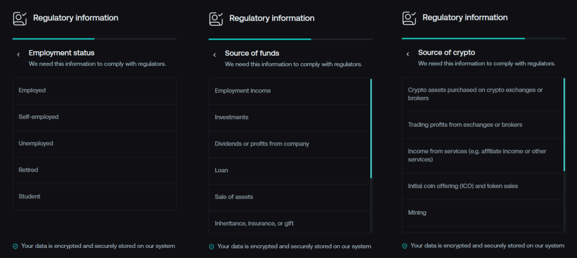The height and width of the screenshot is (258, 577).
Task: Click shield icon below Source of crypto list
Action: tap(405, 246)
